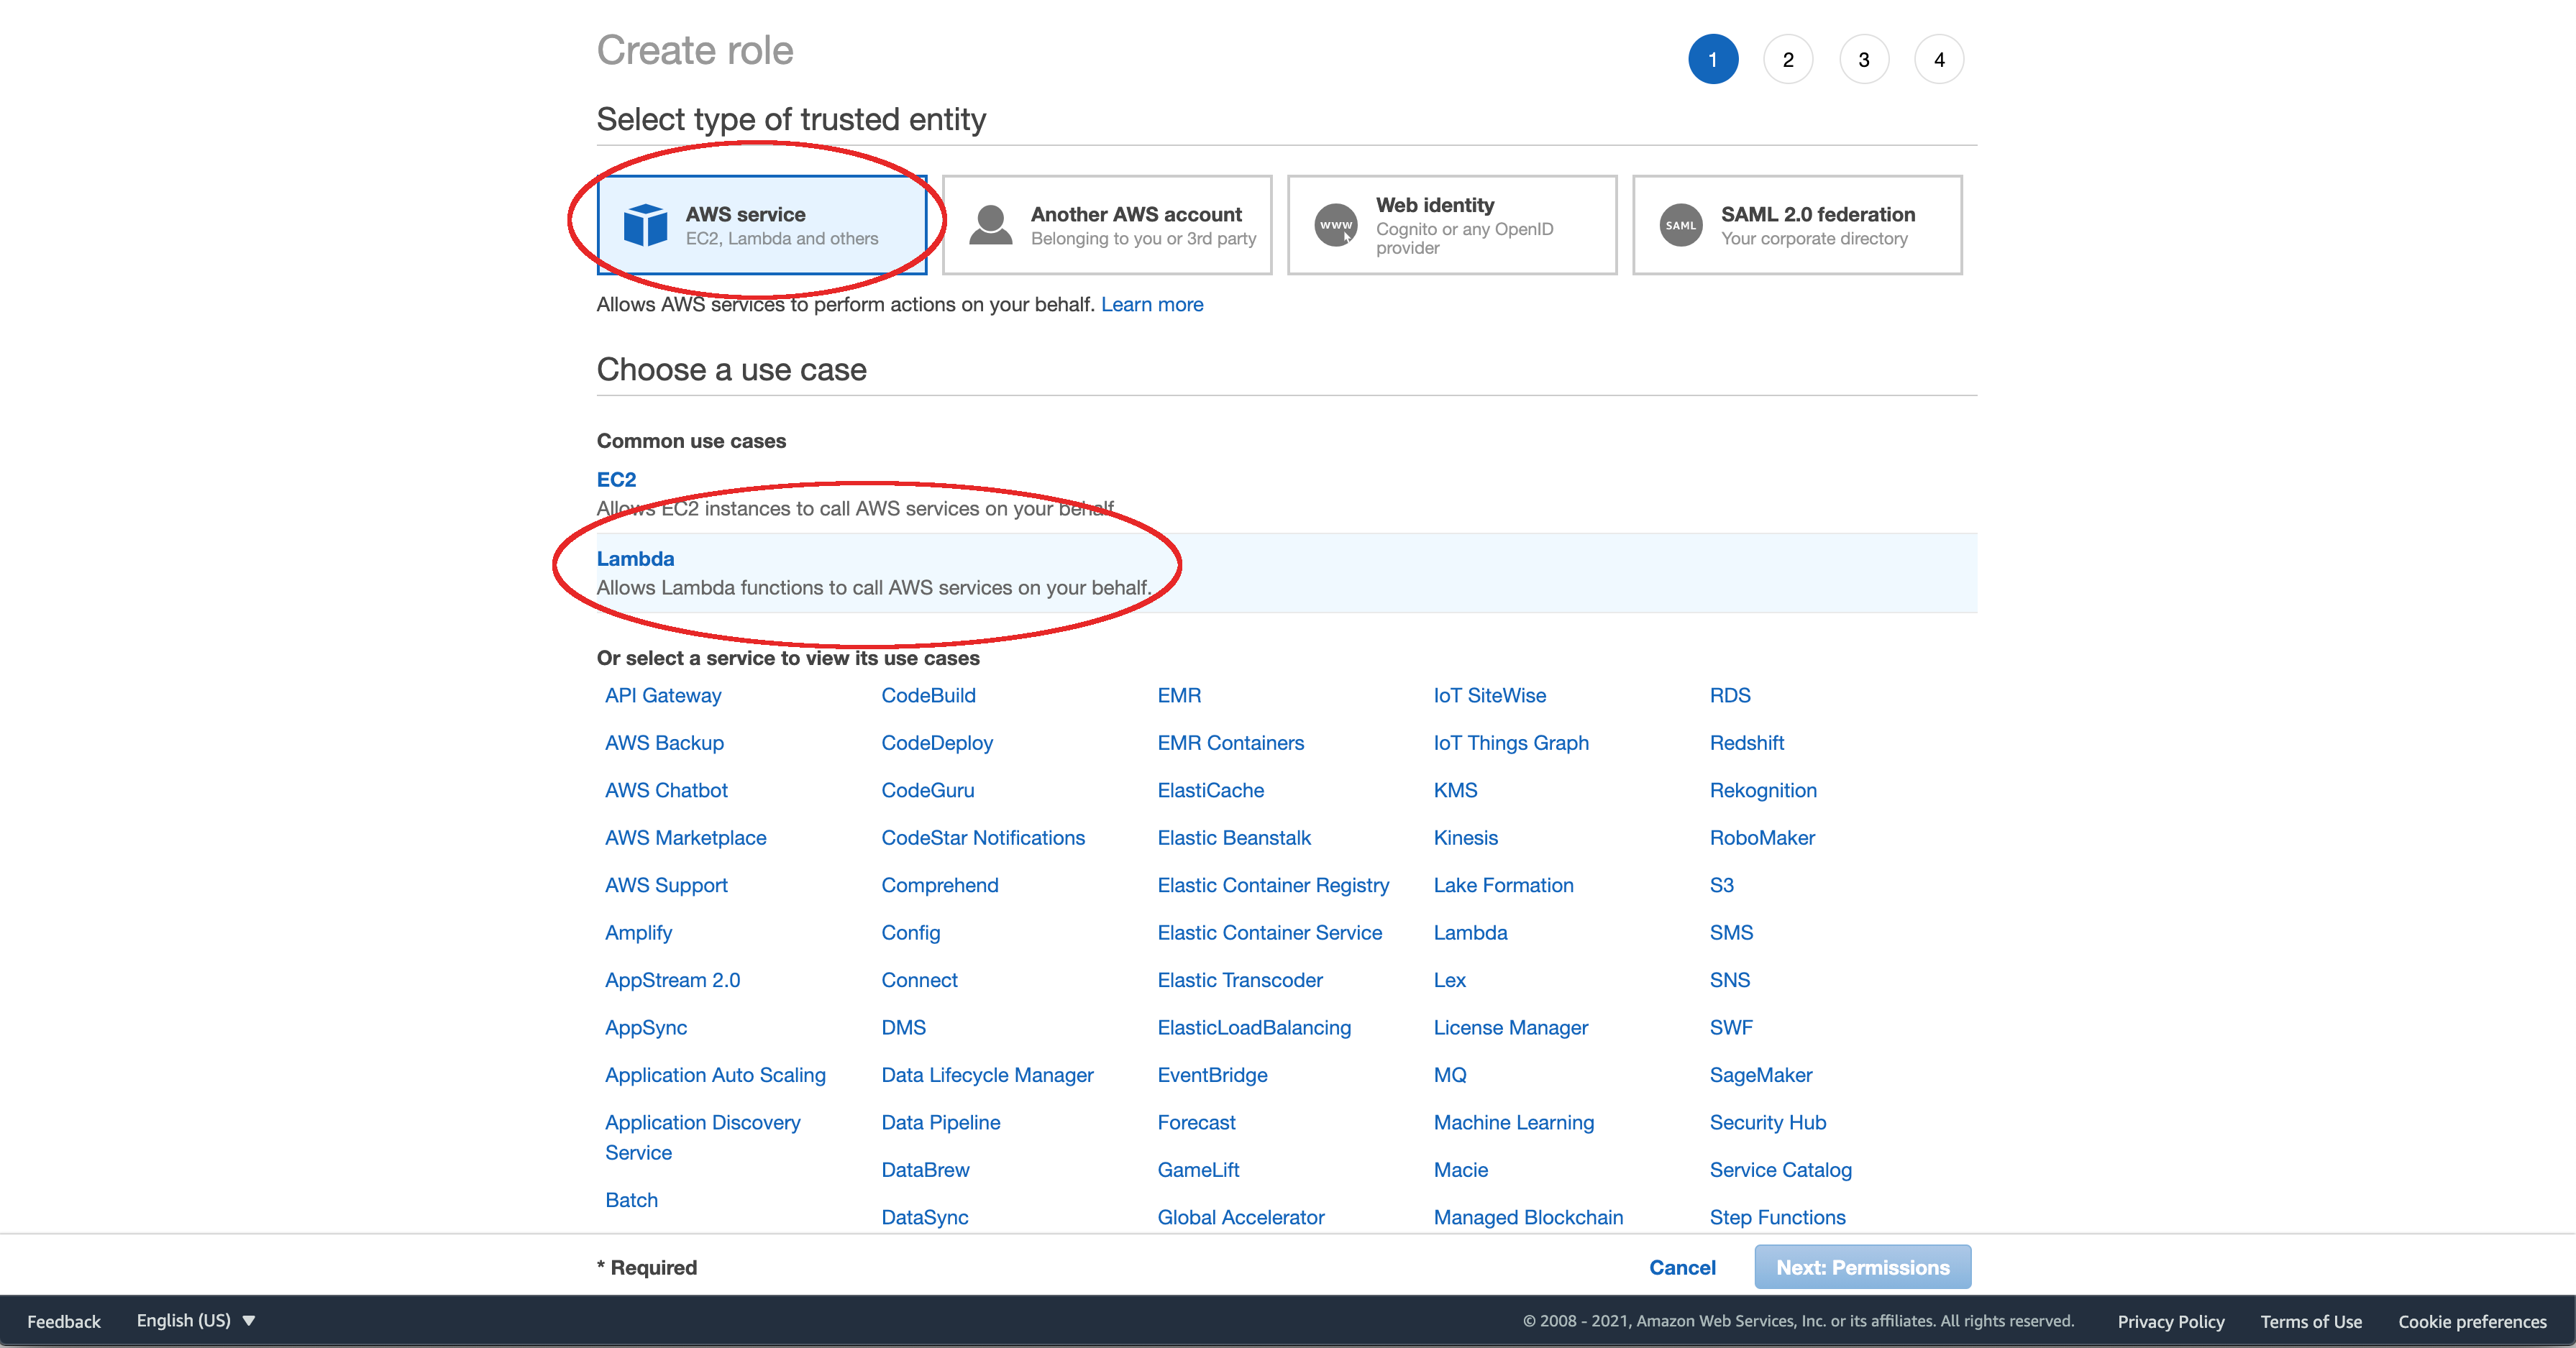Select IoT SiteWise service
The image size is (2576, 1348).
point(1489,695)
